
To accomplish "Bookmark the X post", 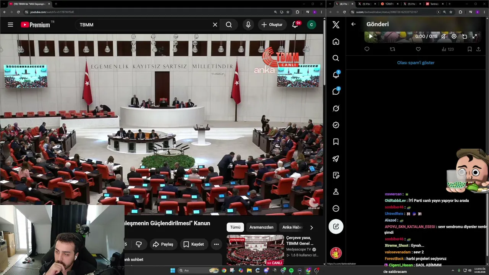I will (470, 49).
